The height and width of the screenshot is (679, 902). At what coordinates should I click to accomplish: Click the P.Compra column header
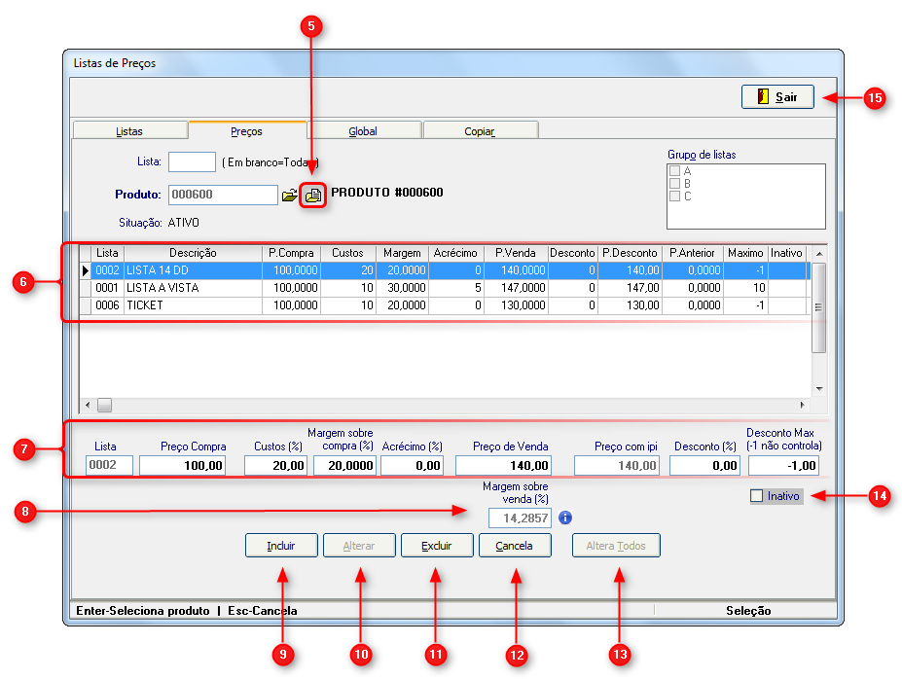coord(291,253)
